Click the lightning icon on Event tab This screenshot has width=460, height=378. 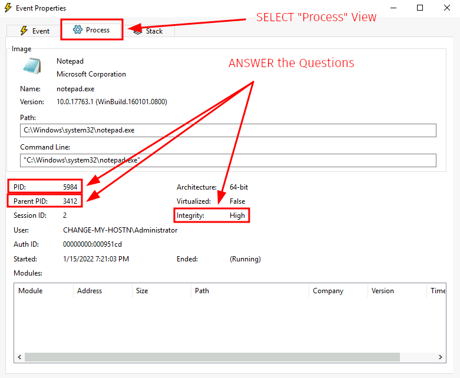[24, 31]
